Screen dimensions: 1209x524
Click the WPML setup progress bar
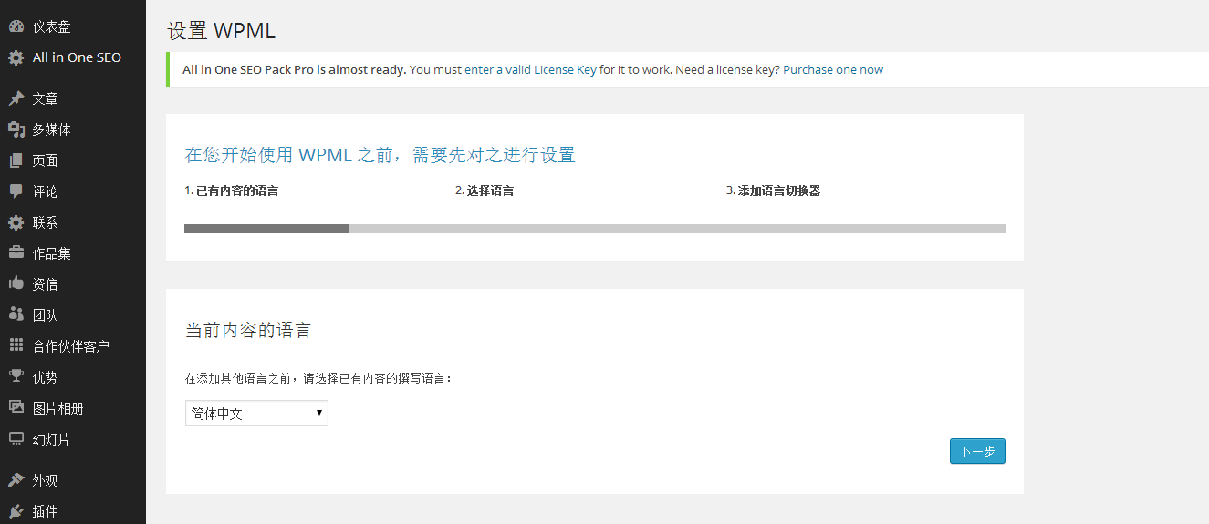[x=594, y=229]
